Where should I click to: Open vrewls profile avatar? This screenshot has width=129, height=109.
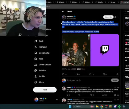click(64, 89)
